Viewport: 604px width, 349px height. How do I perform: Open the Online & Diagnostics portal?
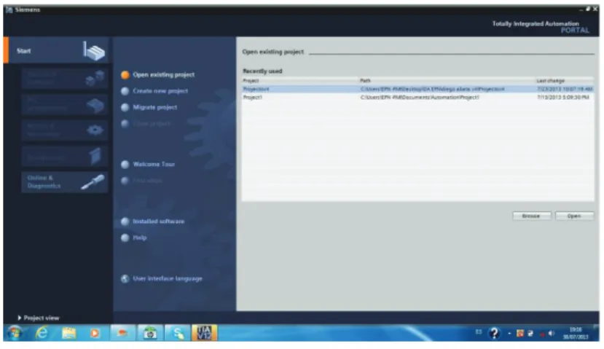click(x=65, y=182)
